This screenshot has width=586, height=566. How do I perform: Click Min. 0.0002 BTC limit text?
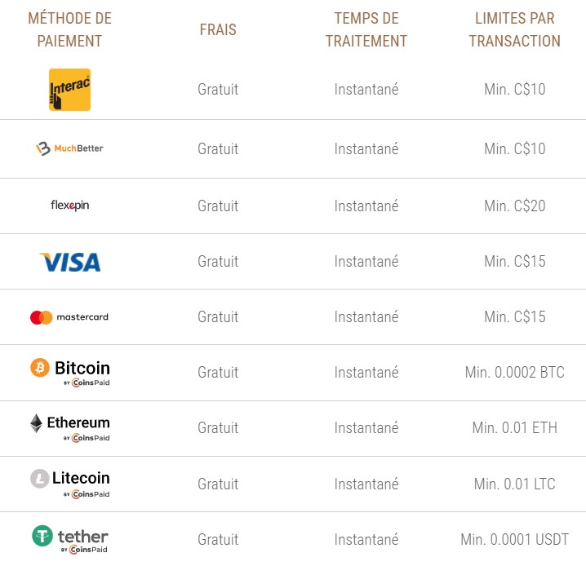pos(515,372)
